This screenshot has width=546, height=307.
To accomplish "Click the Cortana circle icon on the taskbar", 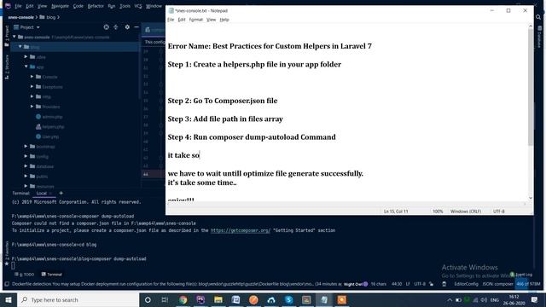I will coord(148,299).
